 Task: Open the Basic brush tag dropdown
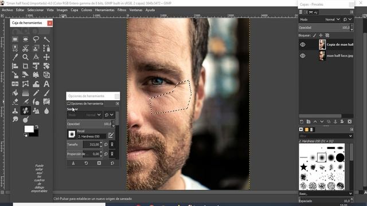(x=326, y=193)
